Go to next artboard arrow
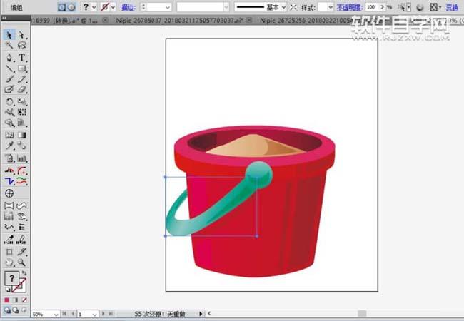Screen dimensions: 464x321 click(x=104, y=314)
